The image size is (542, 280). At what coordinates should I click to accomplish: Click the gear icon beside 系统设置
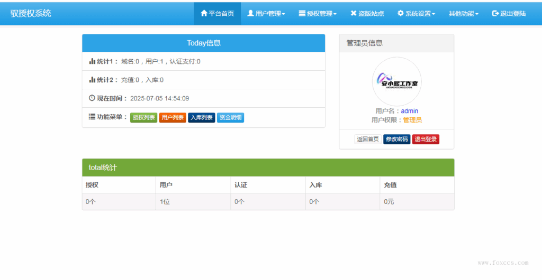pos(400,13)
